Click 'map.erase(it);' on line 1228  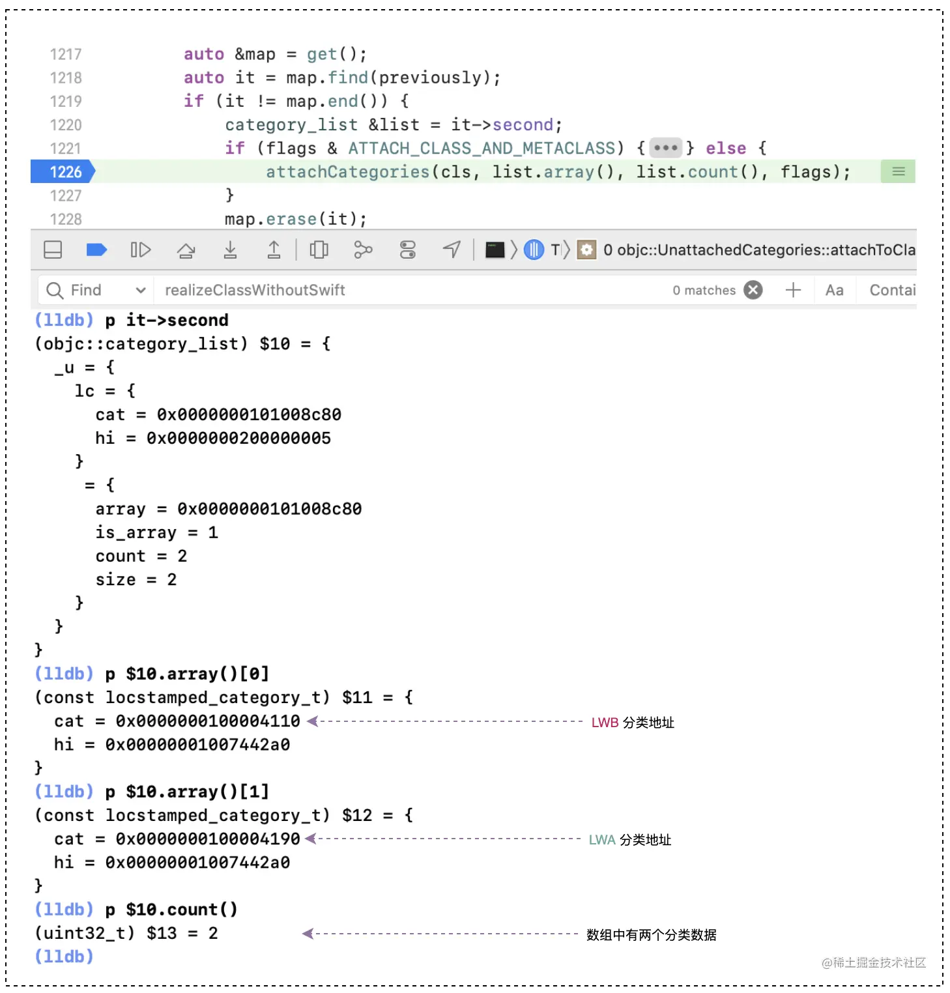pos(296,220)
